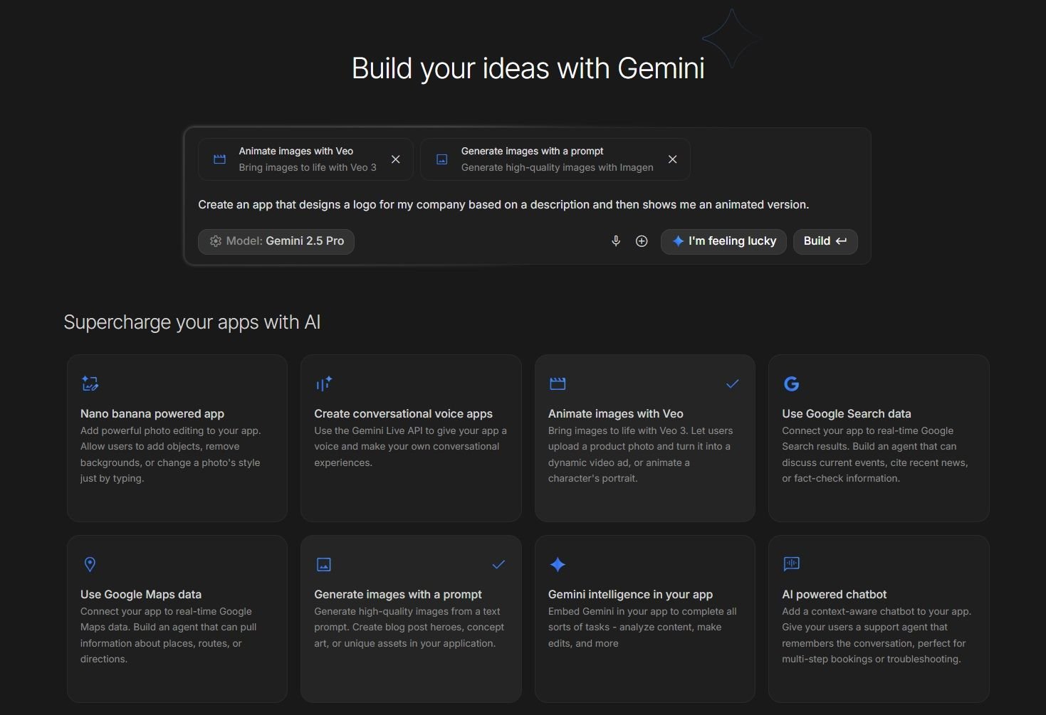Deselect Generate images with a prompt via checkmark
Image resolution: width=1046 pixels, height=715 pixels.
click(498, 564)
